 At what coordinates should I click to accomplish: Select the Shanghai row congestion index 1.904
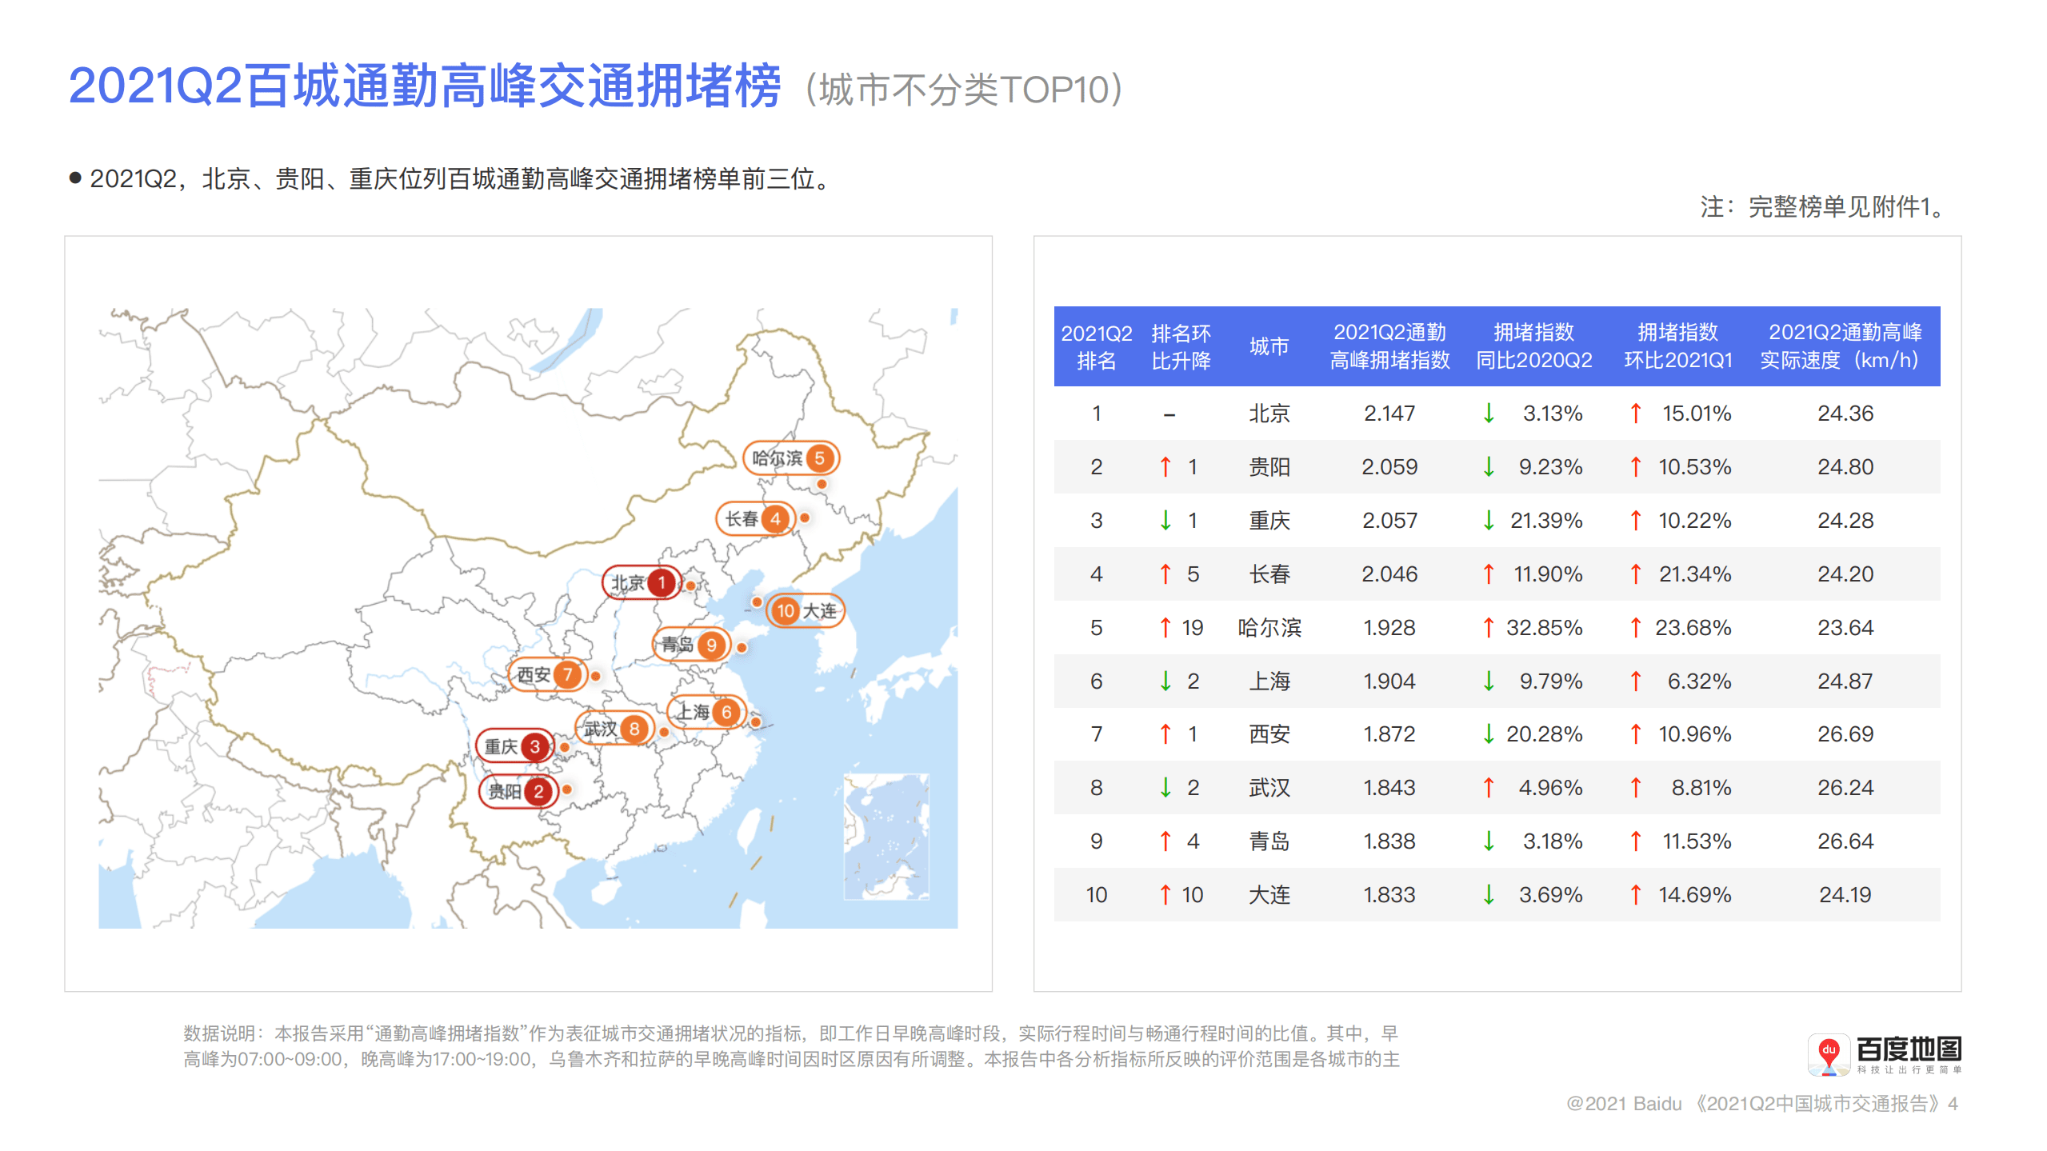(x=1389, y=681)
